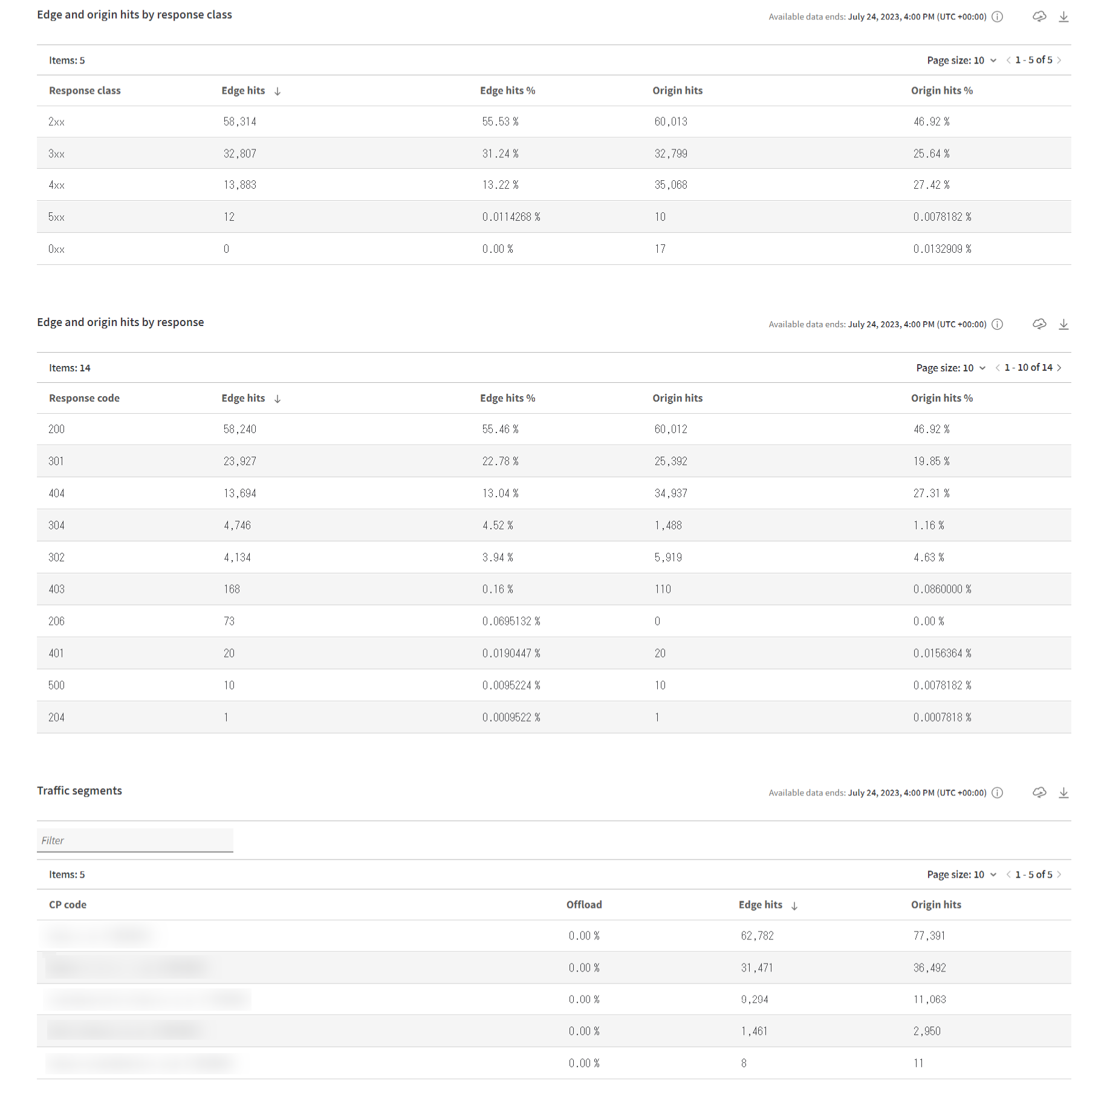Sort by Response code column header

click(x=84, y=399)
